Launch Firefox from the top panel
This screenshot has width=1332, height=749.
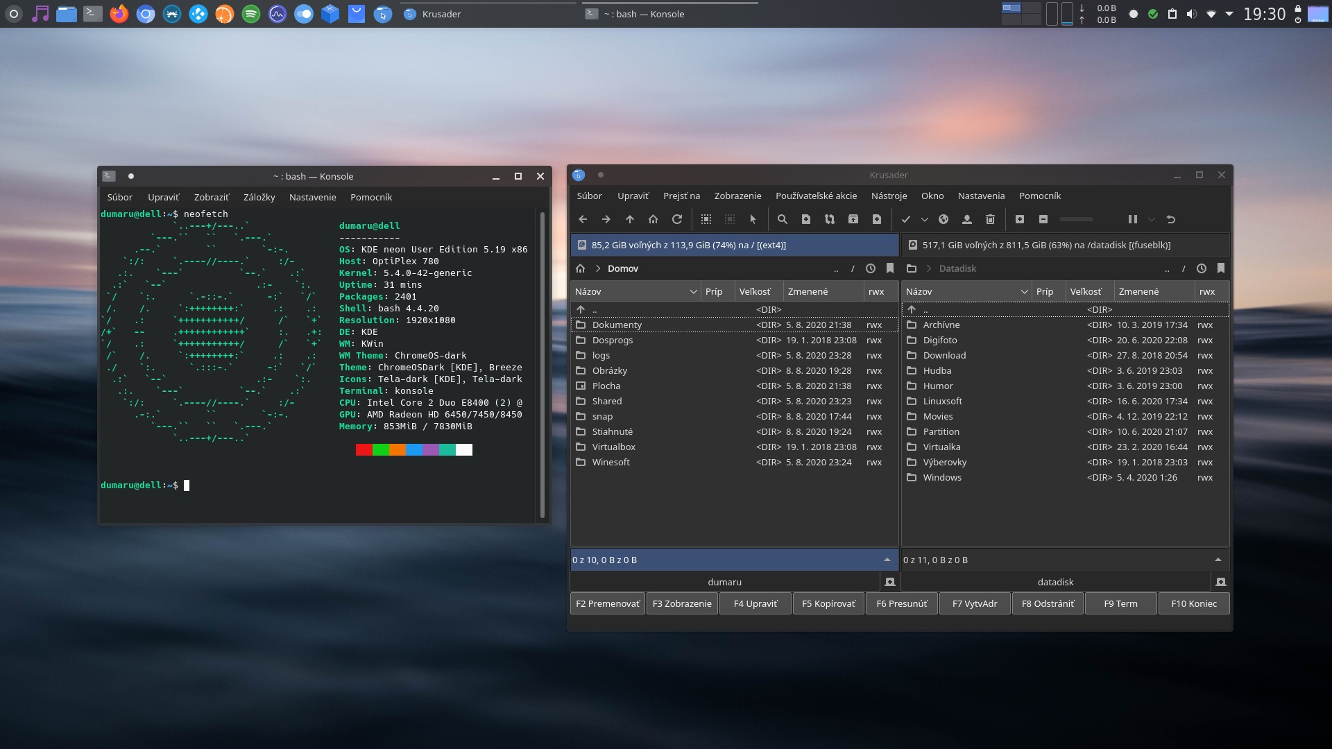click(119, 14)
